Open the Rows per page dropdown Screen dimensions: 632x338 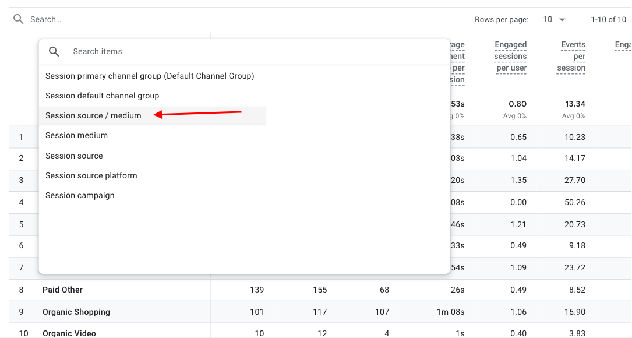coord(554,19)
